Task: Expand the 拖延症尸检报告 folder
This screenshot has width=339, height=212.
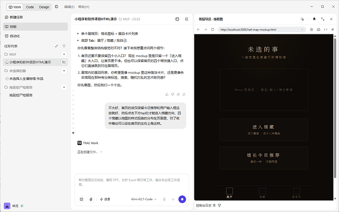Action: coord(18,87)
